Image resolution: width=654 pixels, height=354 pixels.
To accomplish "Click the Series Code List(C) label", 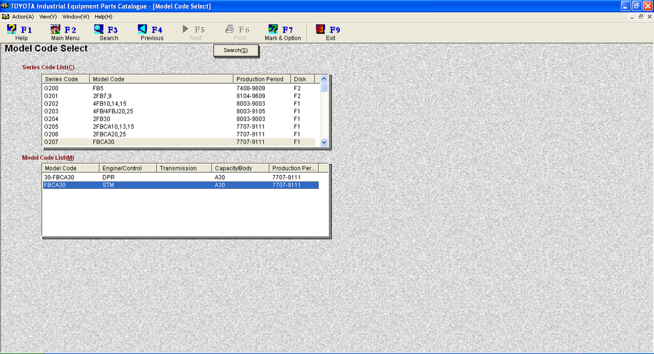I will [x=48, y=67].
